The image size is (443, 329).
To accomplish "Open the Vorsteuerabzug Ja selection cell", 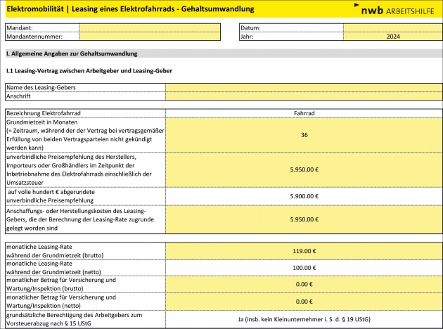I will [304, 320].
